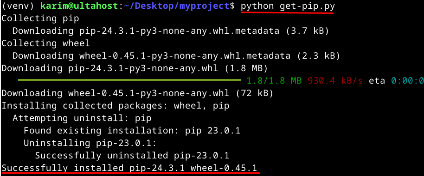Click the '930.4 kB/s' download speed
424x176 pixels.
(x=335, y=80)
